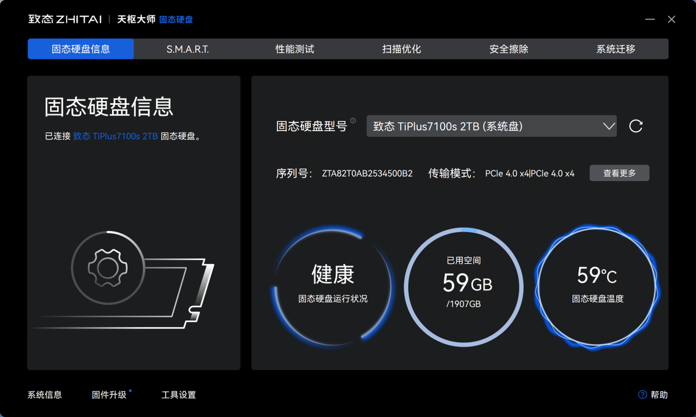Switch to the 系统迁移 tab

(x=615, y=49)
